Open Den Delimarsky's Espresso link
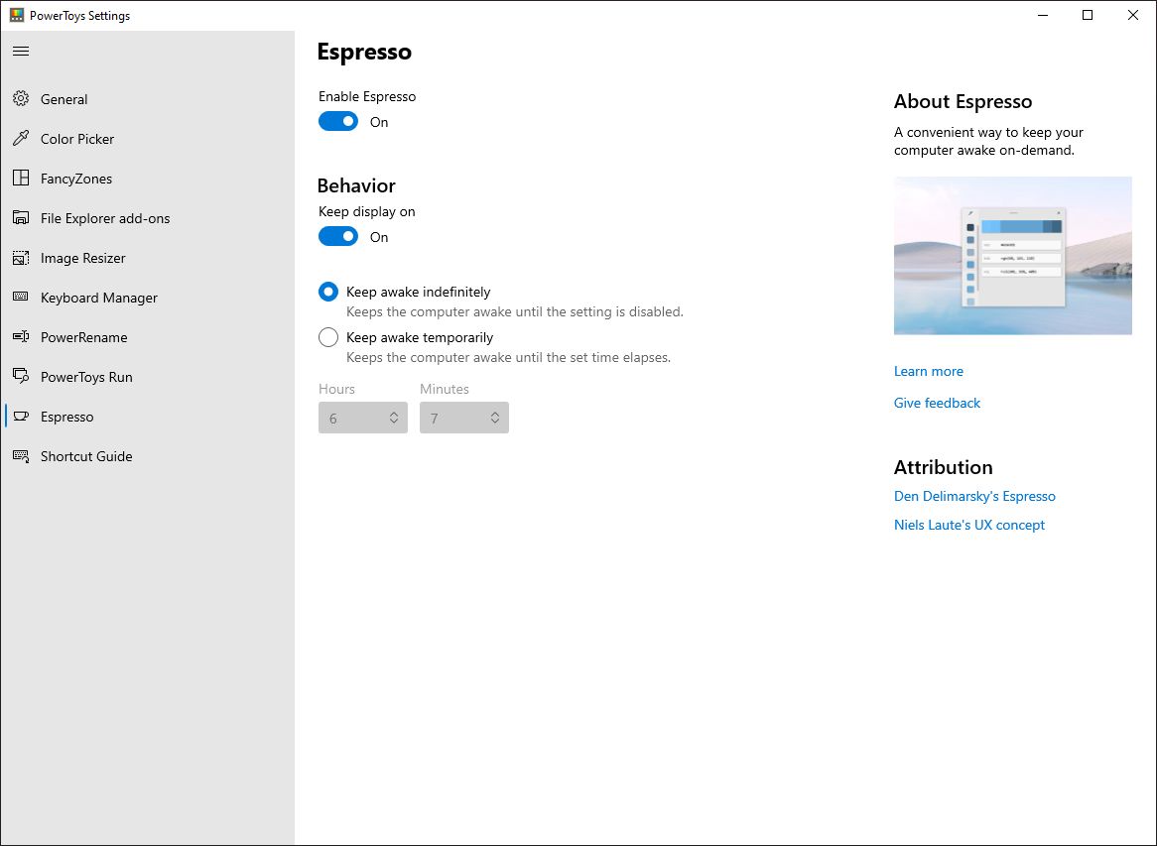Screen dimensions: 1157x846 [974, 496]
